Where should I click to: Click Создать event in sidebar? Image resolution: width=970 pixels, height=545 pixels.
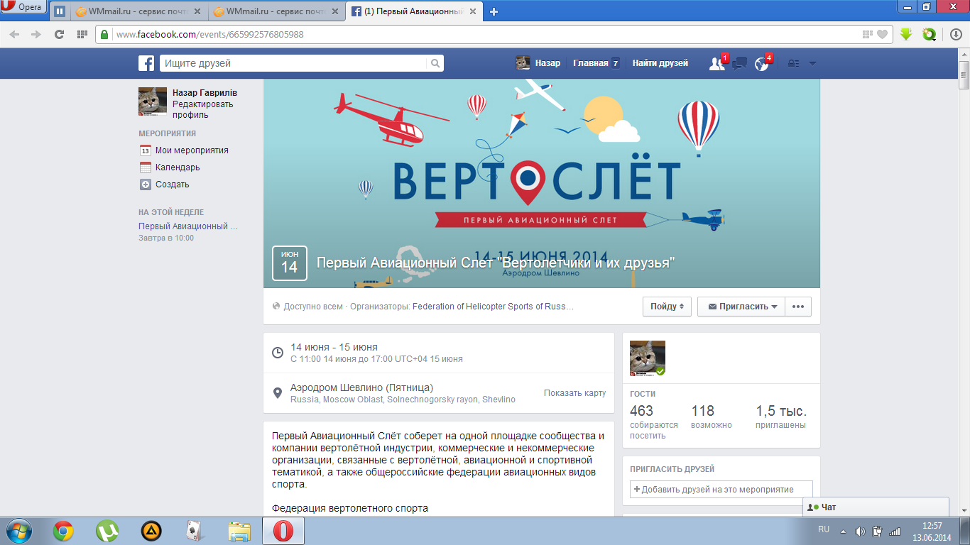(x=165, y=185)
